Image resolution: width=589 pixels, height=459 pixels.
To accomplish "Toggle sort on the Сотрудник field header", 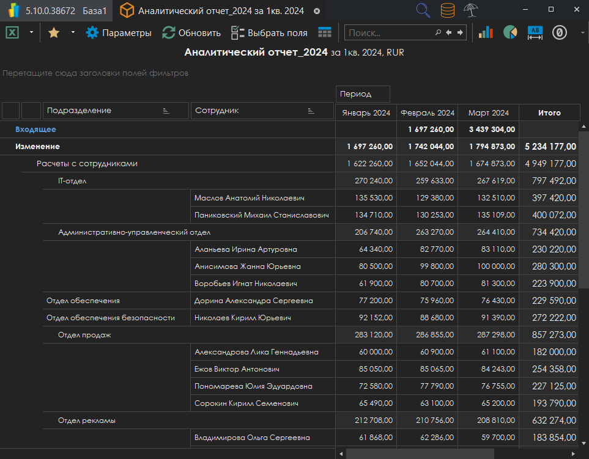I will pos(311,111).
